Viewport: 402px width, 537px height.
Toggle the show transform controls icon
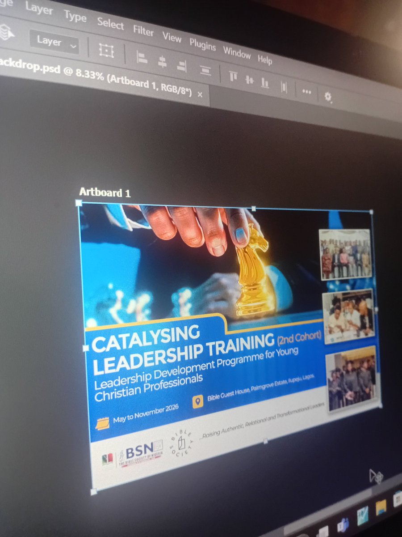coord(106,50)
